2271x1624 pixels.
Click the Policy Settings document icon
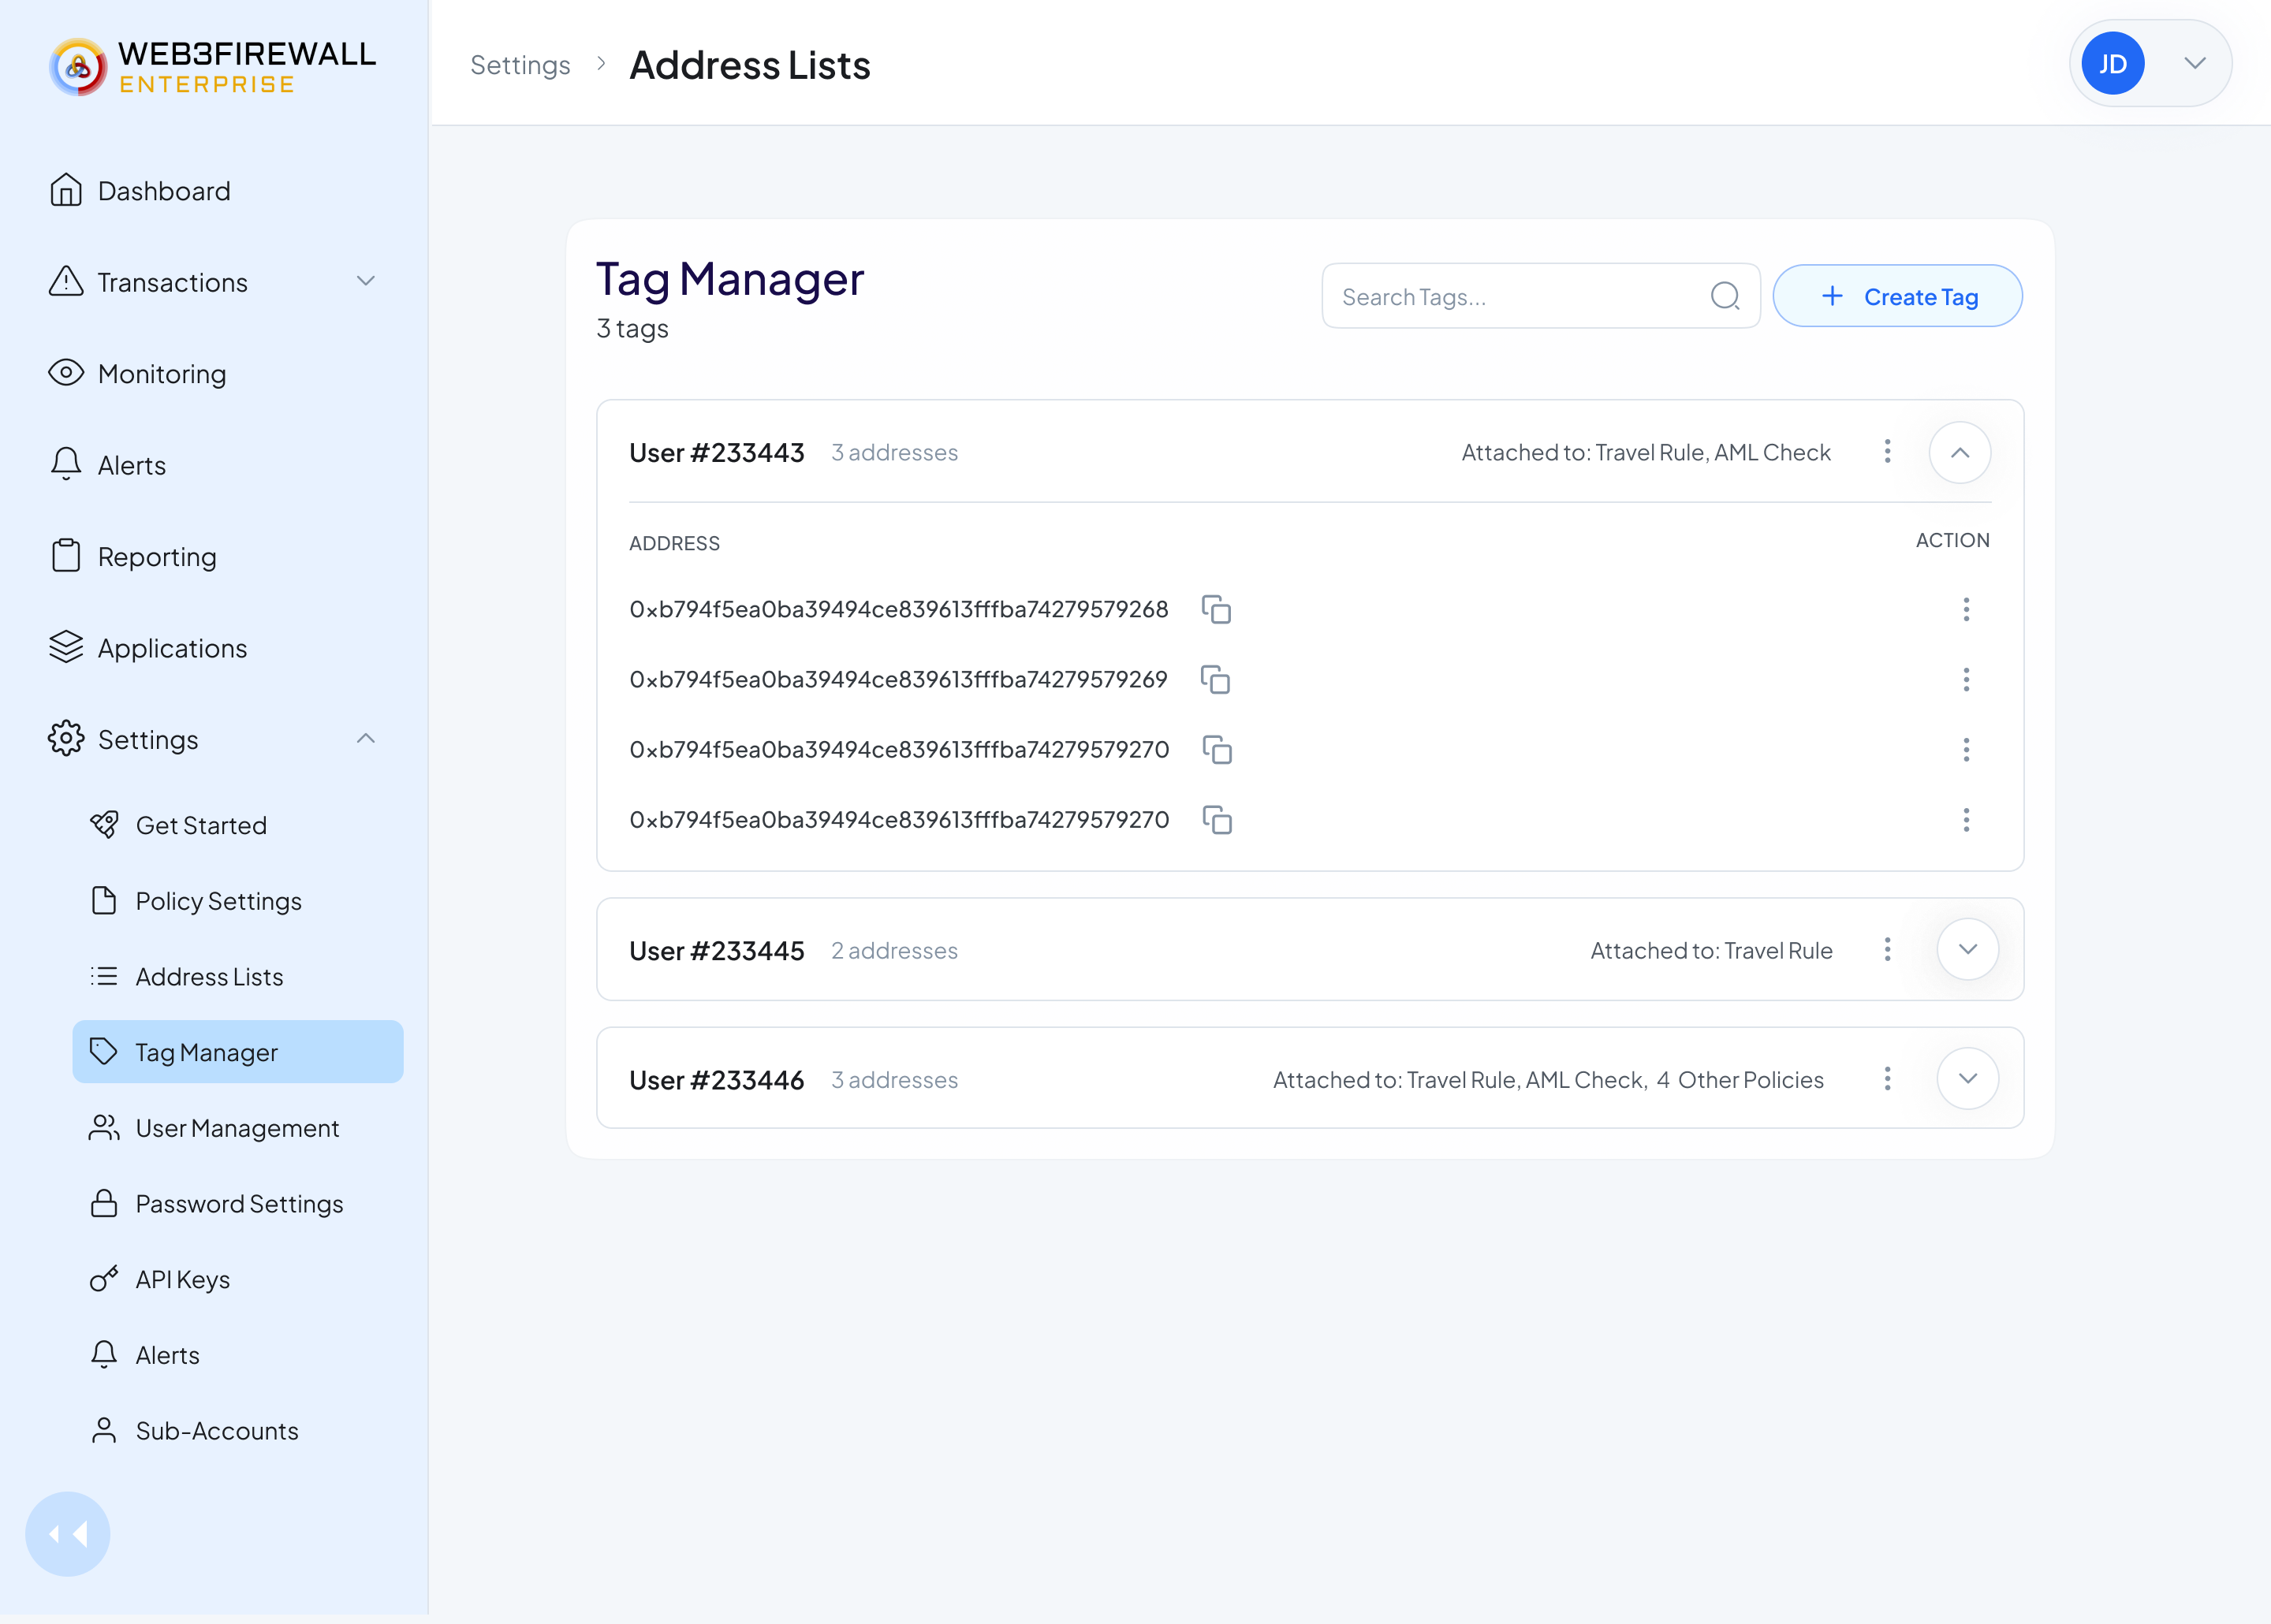click(x=104, y=901)
